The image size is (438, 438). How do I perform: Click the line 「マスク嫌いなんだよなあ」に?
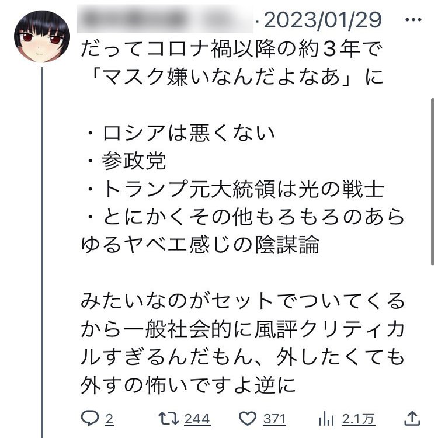(235, 77)
